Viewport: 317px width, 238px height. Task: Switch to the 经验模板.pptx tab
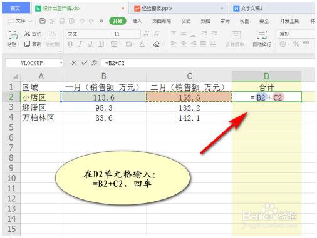click(x=157, y=9)
